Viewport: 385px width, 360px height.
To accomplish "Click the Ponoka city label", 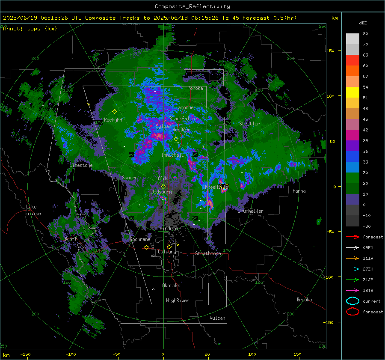I will 195,88.
